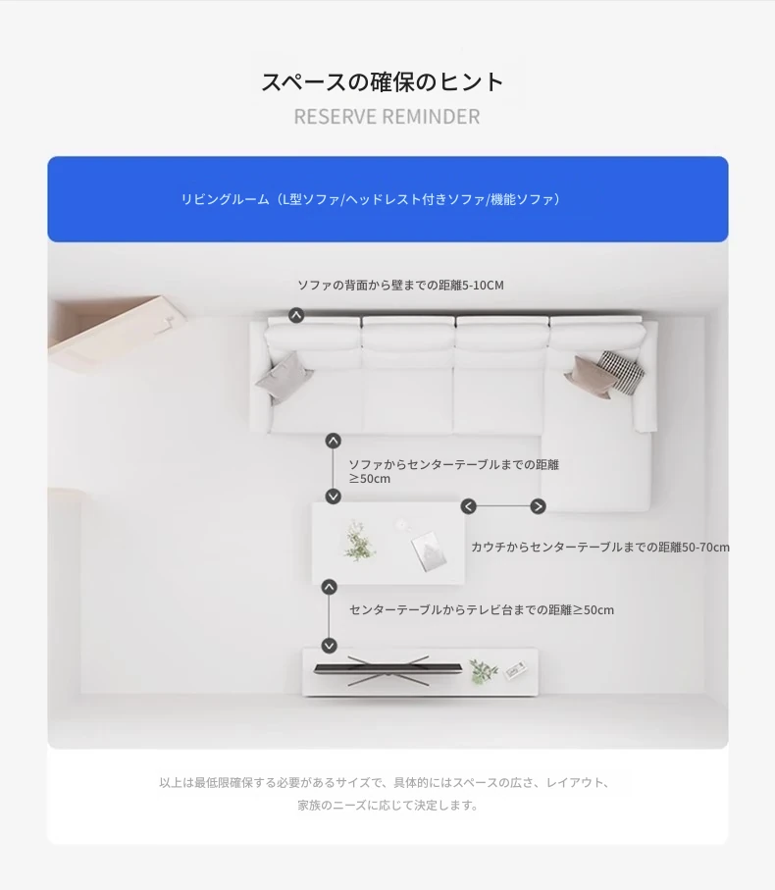Screen dimensions: 775x890
Task: Click the スペースの確保のヒント heading
Action: (x=383, y=82)
